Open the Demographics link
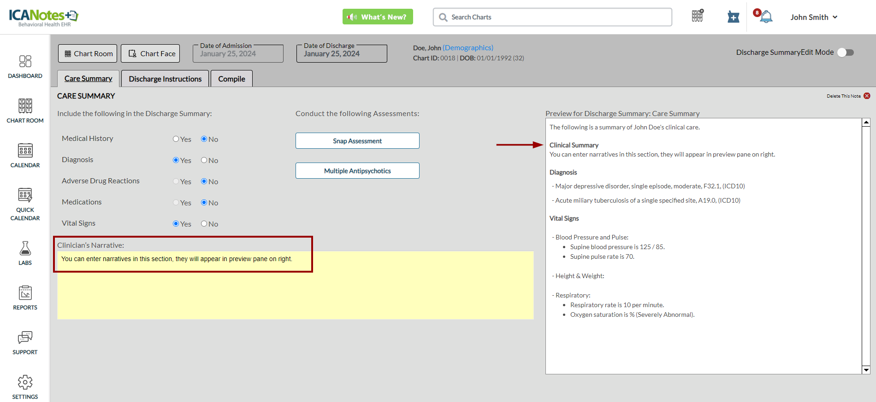 point(468,48)
